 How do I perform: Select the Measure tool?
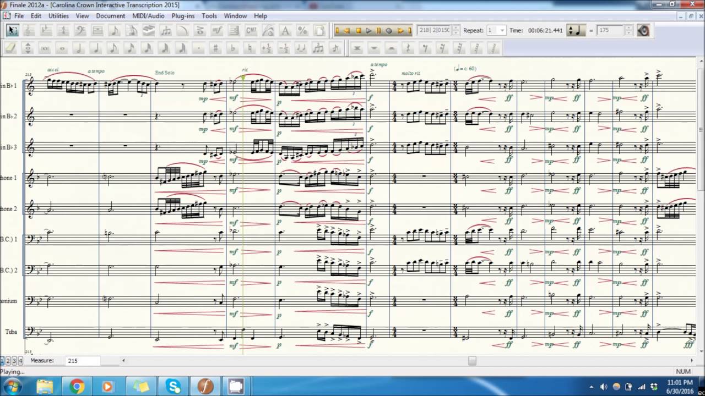[x=97, y=31]
